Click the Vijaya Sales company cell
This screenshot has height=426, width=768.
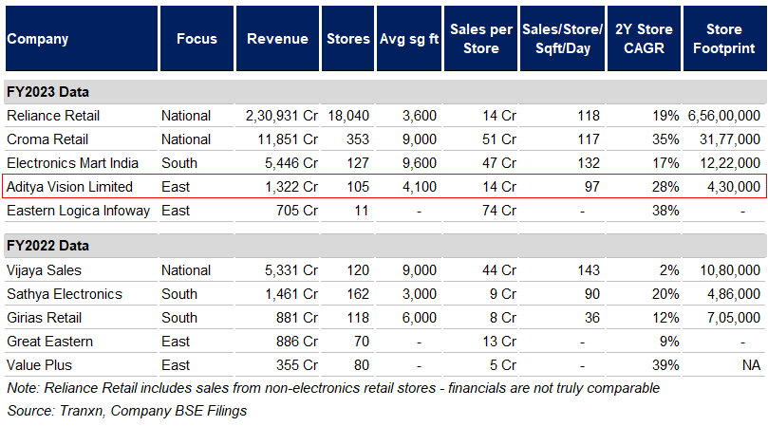coord(44,270)
